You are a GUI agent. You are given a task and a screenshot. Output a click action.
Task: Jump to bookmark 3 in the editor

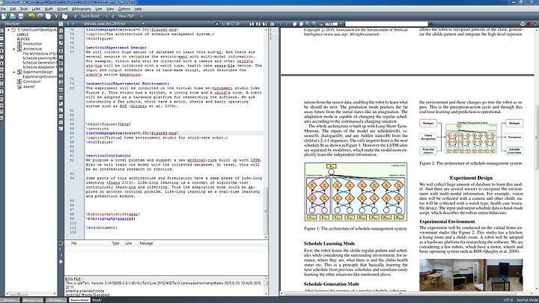(264, 24)
